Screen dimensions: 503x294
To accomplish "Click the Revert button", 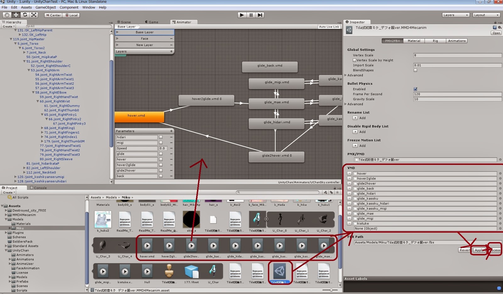I will coord(465,250).
